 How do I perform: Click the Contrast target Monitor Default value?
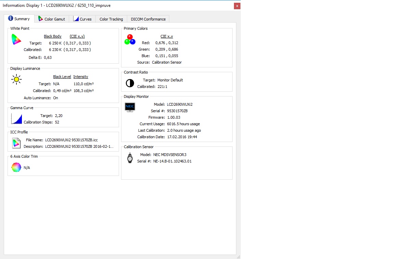pyautogui.click(x=170, y=80)
